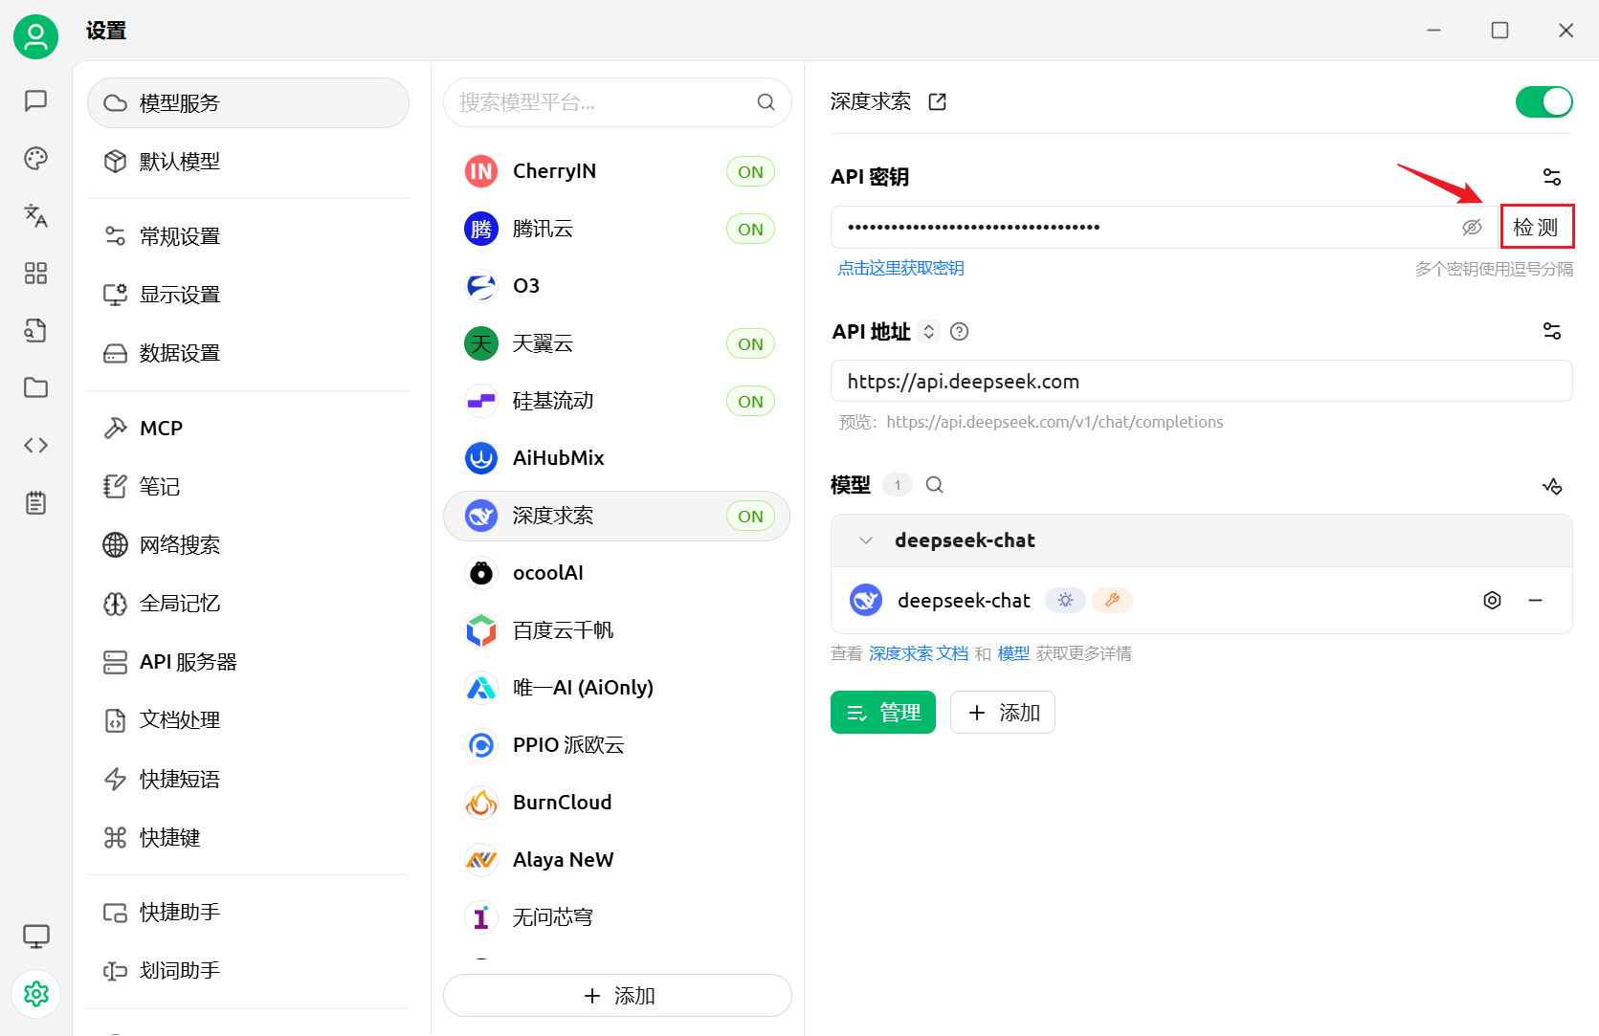Click the user avatar icon

(x=35, y=36)
